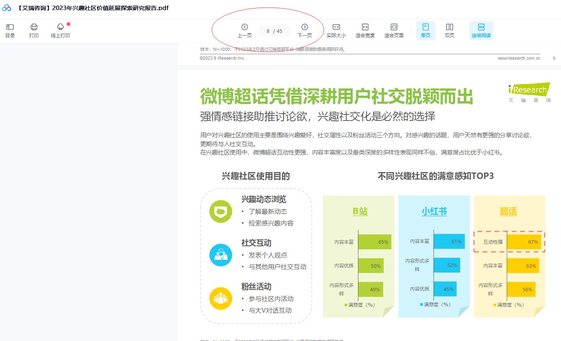Image resolution: width=561 pixels, height=341 pixels.
Task: Choose 适合宽度 fit width view
Action: 365,30
